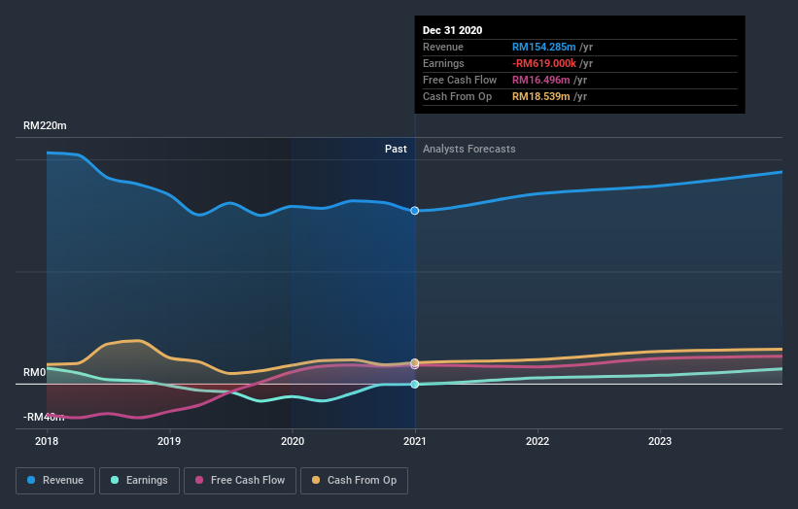The height and width of the screenshot is (509, 798).
Task: Click the Earnings value -RM619.000k in tooltip
Action: pos(544,63)
